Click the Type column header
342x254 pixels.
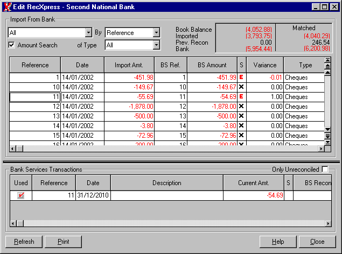point(304,65)
